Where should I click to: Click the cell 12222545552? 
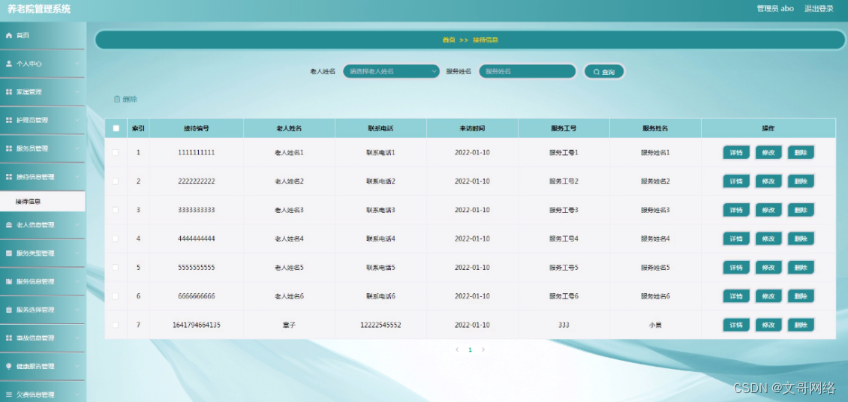point(380,325)
